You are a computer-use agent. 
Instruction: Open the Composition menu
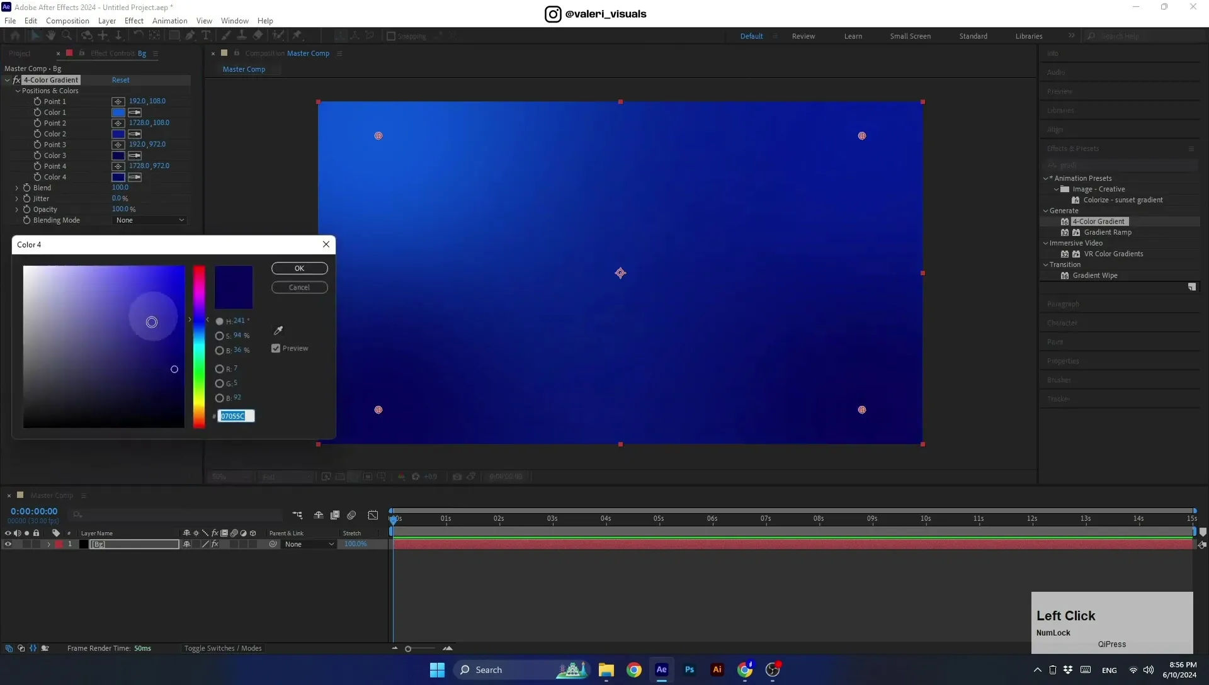[x=67, y=21]
